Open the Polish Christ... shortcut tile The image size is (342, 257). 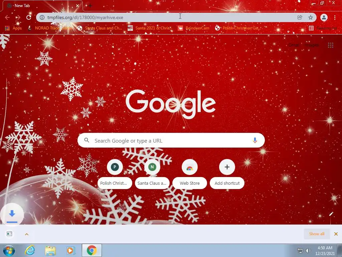pyautogui.click(x=115, y=174)
